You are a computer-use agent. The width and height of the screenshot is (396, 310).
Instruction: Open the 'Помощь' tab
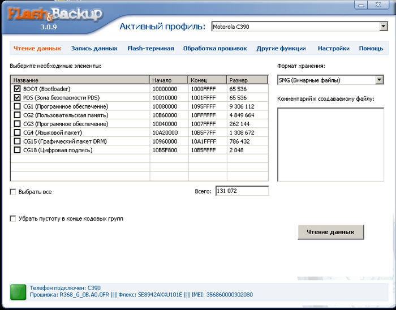pyautogui.click(x=371, y=48)
